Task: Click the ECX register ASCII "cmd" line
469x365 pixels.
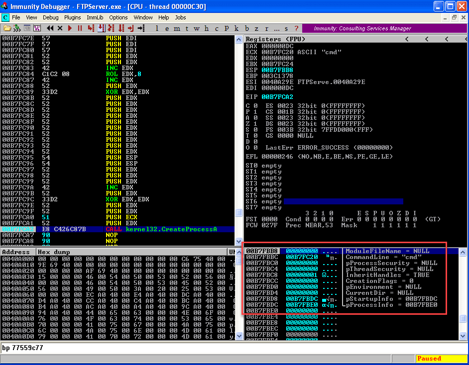Action: point(293,52)
